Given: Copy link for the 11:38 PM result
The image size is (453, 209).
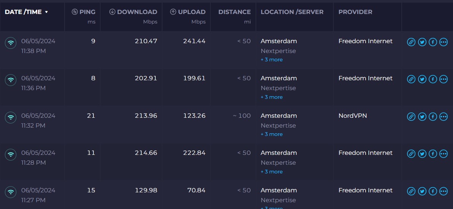Looking at the screenshot, I should (411, 42).
